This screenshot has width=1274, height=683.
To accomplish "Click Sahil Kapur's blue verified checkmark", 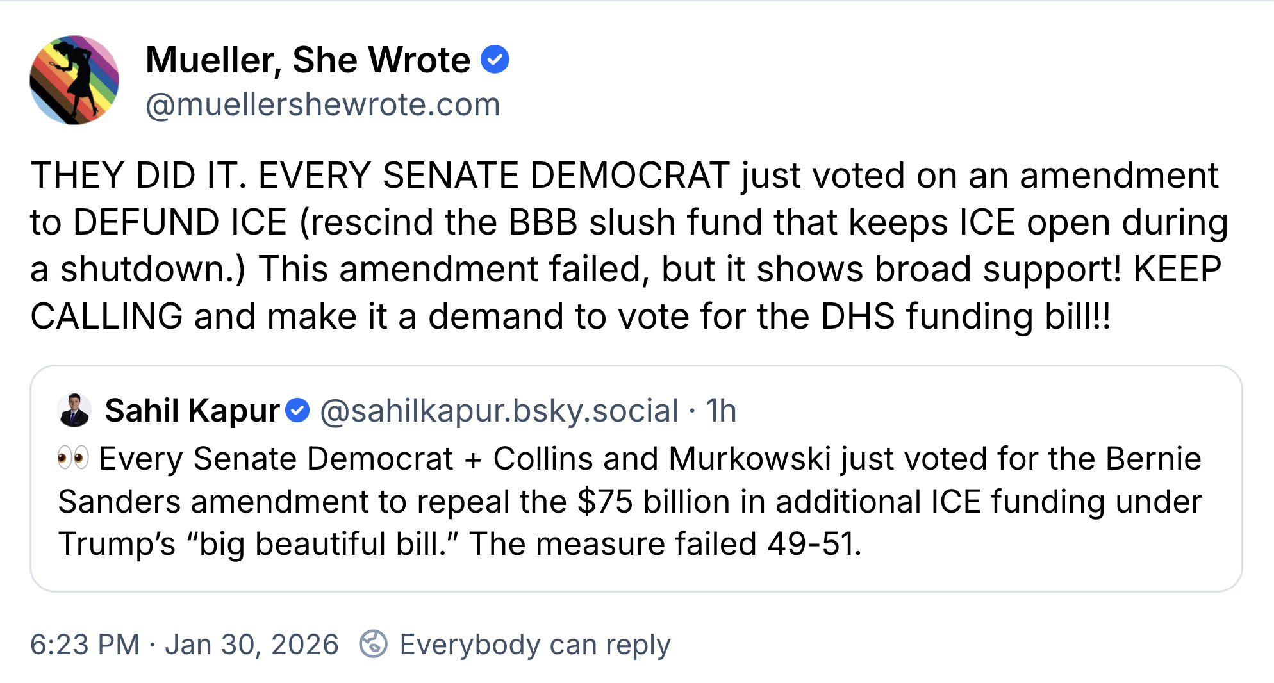I will click(297, 410).
